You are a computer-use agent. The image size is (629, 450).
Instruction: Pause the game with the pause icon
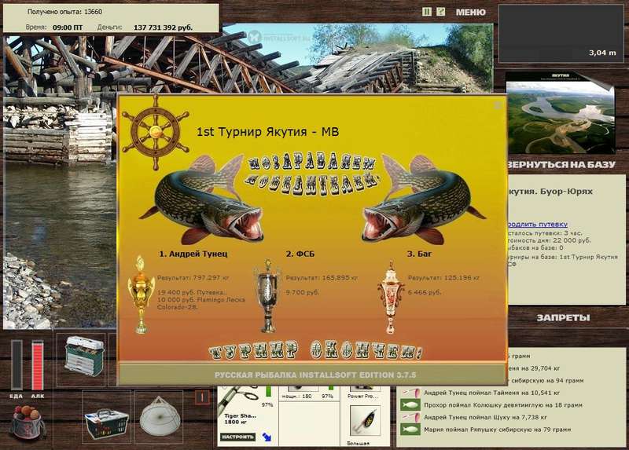[x=427, y=12]
